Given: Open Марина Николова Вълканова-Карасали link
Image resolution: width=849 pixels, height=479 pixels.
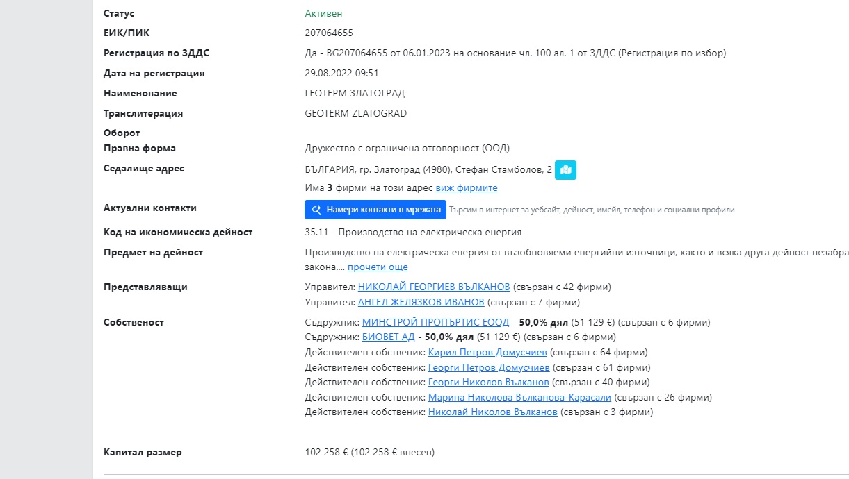Looking at the screenshot, I should [519, 398].
